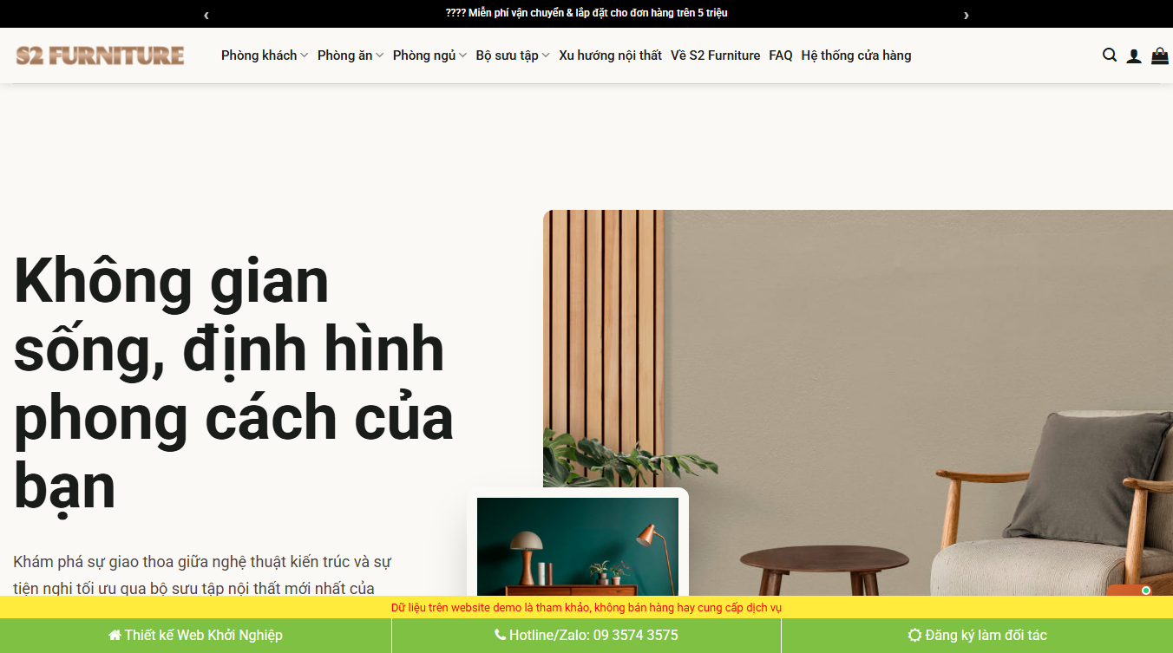
Task: Open the shopping bag cart icon
Action: tap(1160, 56)
